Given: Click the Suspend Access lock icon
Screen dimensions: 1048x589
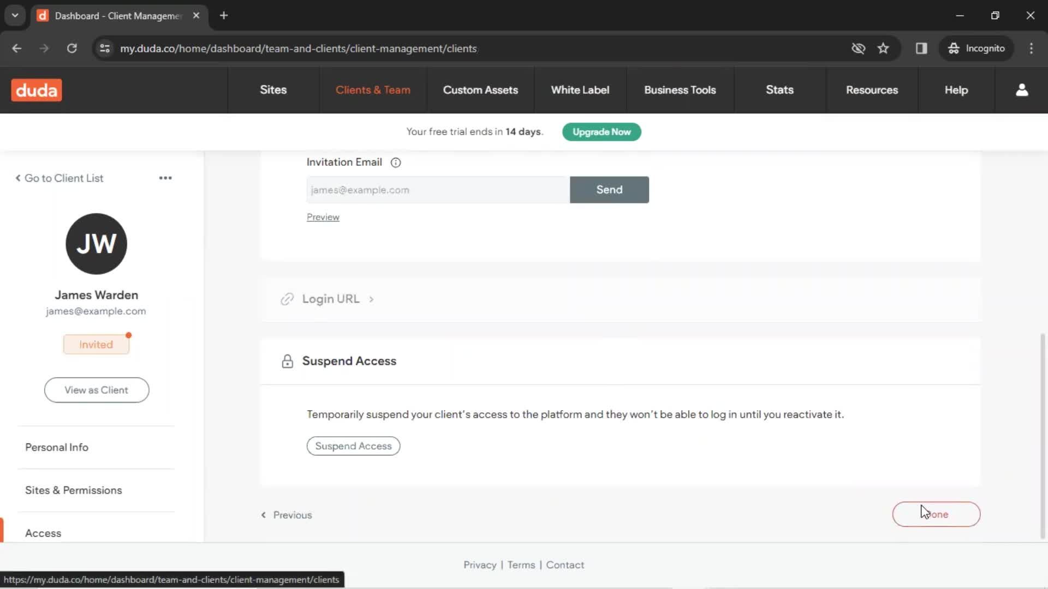Looking at the screenshot, I should pyautogui.click(x=287, y=361).
